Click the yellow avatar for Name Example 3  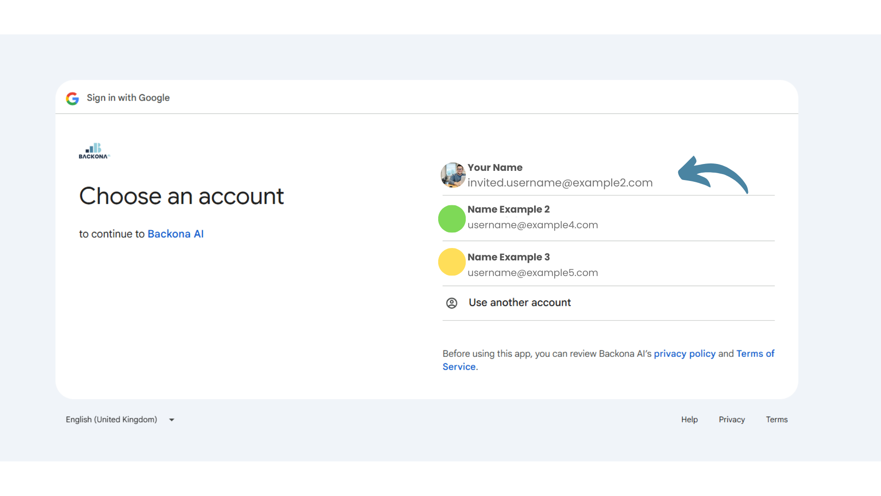pyautogui.click(x=452, y=262)
